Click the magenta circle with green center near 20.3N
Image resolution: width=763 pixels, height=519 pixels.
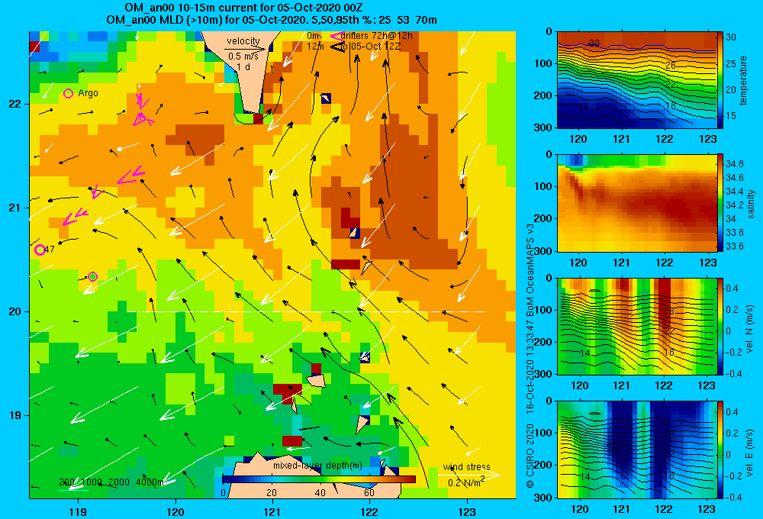point(92,276)
